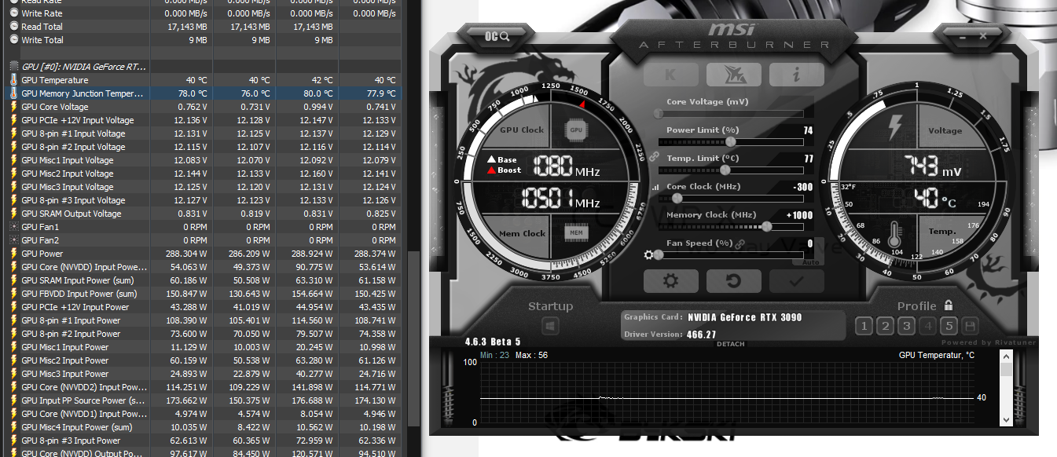Click the Core Voltage slider handle
The height and width of the screenshot is (457, 1057).
(x=659, y=114)
